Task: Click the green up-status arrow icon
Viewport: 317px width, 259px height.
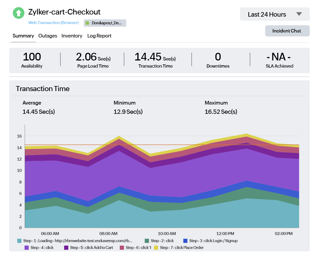Action: tap(18, 13)
